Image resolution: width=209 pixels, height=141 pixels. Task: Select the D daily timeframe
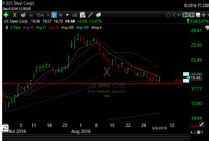[x=54, y=15]
